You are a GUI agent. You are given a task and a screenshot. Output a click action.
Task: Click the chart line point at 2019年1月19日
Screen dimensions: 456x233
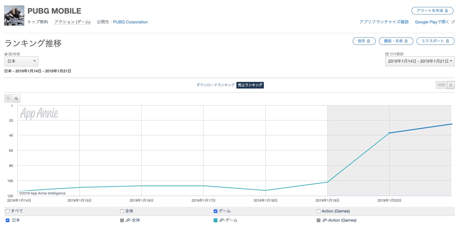pos(327,182)
